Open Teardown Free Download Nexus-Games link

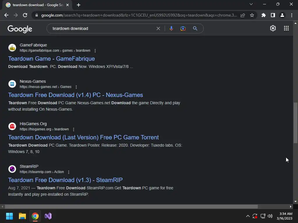[75, 95]
